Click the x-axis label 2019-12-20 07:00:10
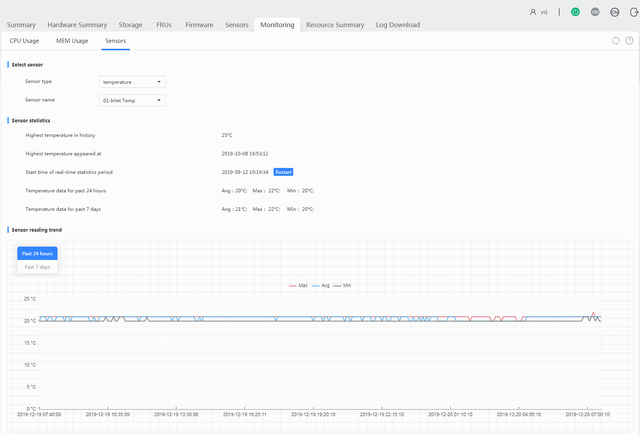640x435 pixels. pyautogui.click(x=587, y=415)
